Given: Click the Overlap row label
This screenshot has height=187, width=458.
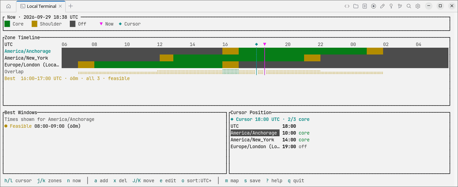Looking at the screenshot, I should [14, 72].
